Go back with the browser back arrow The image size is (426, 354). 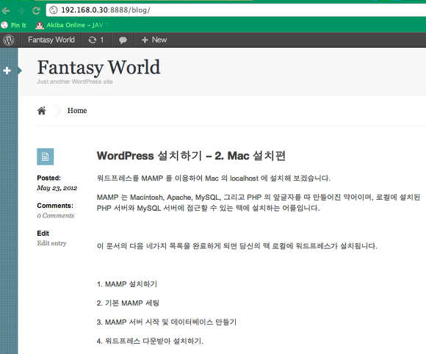pos(6,10)
